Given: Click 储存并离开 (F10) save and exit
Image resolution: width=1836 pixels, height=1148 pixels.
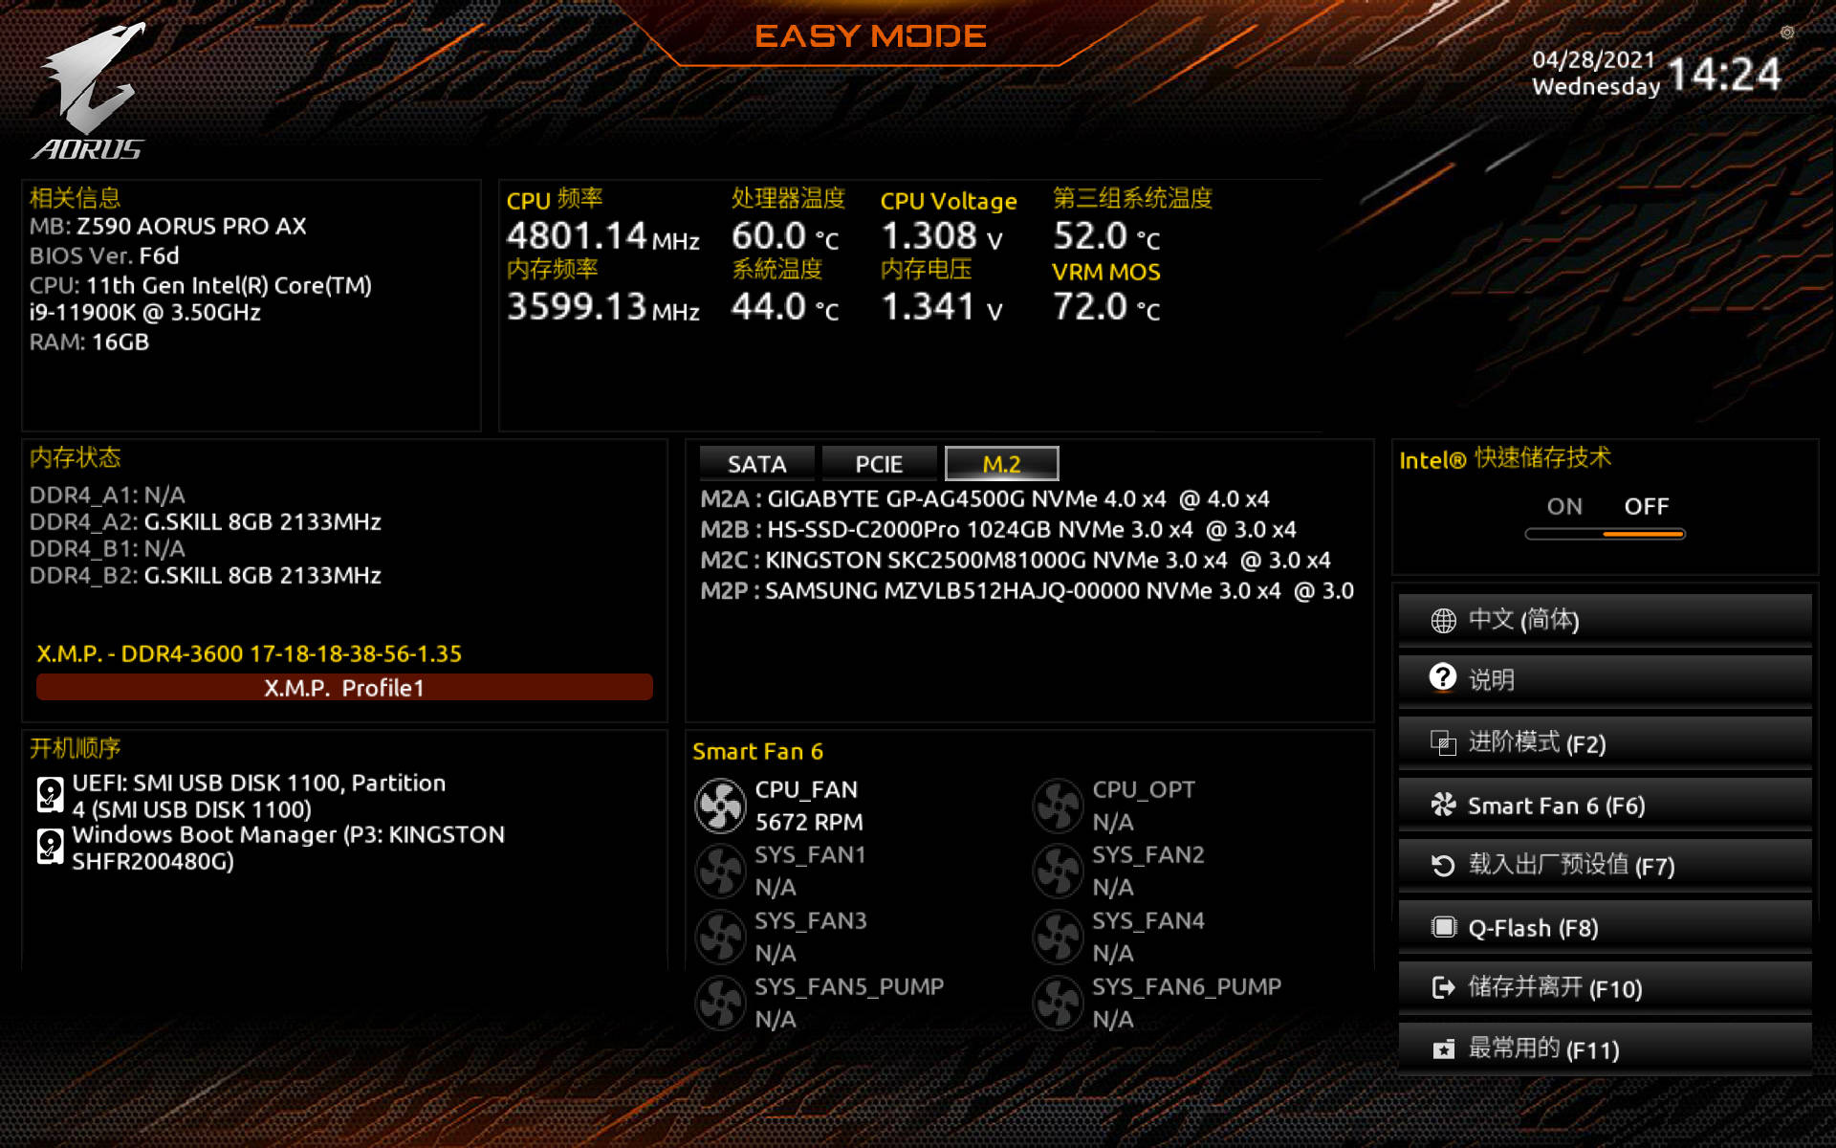Looking at the screenshot, I should pos(1605,988).
